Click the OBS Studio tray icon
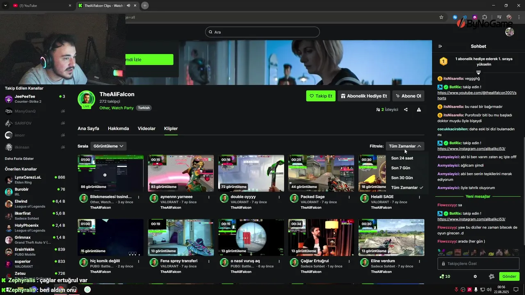 tap(463, 290)
